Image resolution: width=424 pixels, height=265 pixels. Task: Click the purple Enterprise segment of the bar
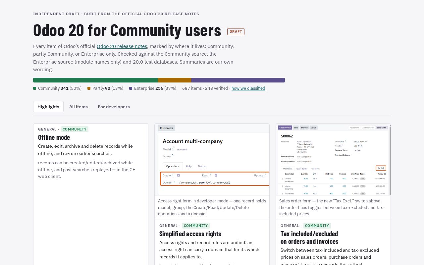tap(238, 80)
